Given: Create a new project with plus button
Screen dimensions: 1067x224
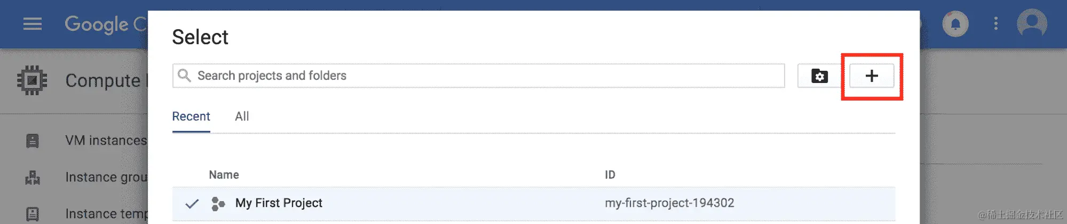Looking at the screenshot, I should coord(872,76).
